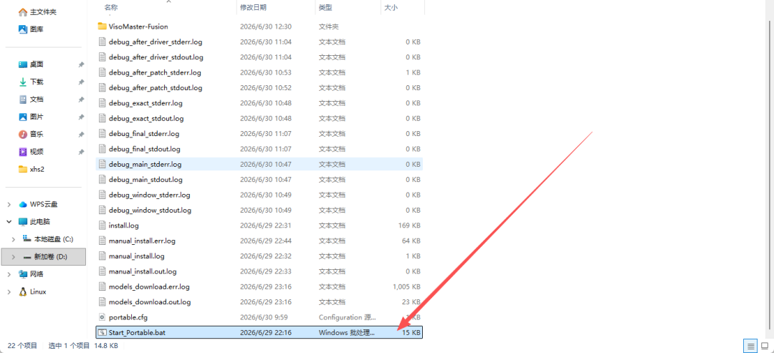Select manual_install.log file
The image size is (774, 353).
(259, 256)
